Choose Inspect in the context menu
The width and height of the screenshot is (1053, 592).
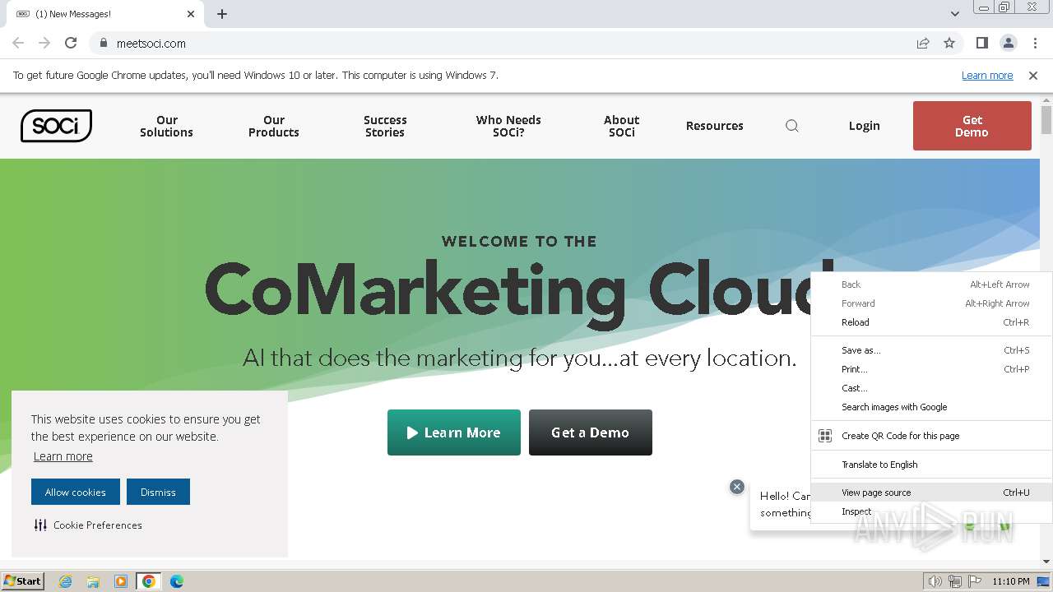pyautogui.click(x=856, y=511)
